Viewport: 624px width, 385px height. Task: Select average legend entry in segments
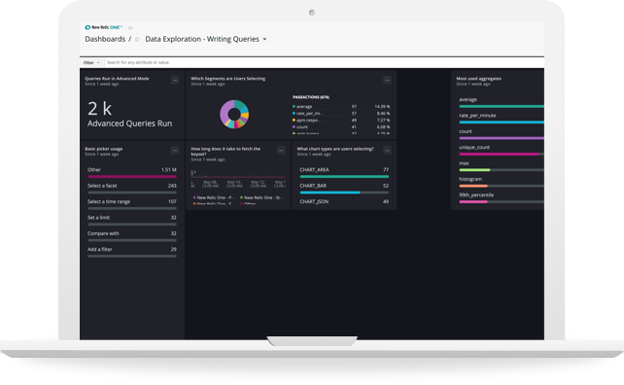[x=341, y=107]
